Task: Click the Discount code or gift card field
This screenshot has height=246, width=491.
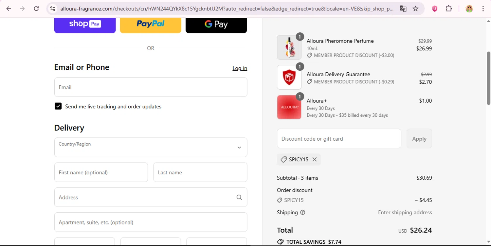Action: coord(339,138)
